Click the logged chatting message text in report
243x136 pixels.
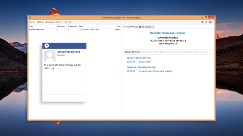(x=155, y=71)
